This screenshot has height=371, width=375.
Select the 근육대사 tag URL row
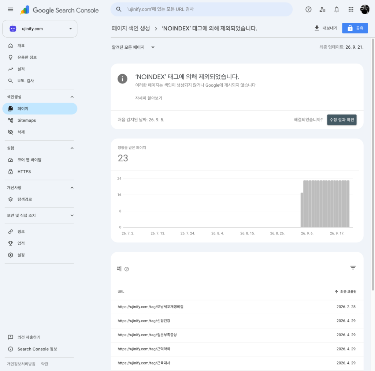237,363
